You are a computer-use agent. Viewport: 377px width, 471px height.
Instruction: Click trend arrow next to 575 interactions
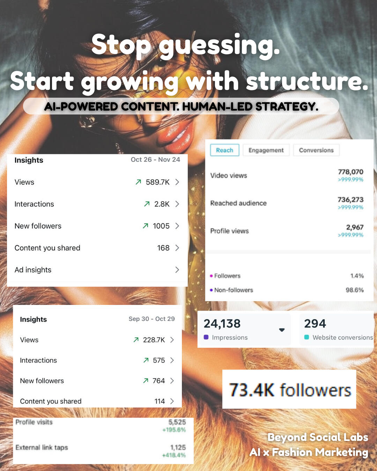tap(146, 360)
